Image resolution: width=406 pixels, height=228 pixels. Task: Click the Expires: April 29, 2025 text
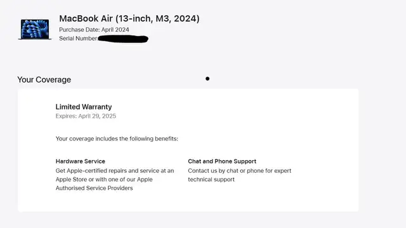86,116
